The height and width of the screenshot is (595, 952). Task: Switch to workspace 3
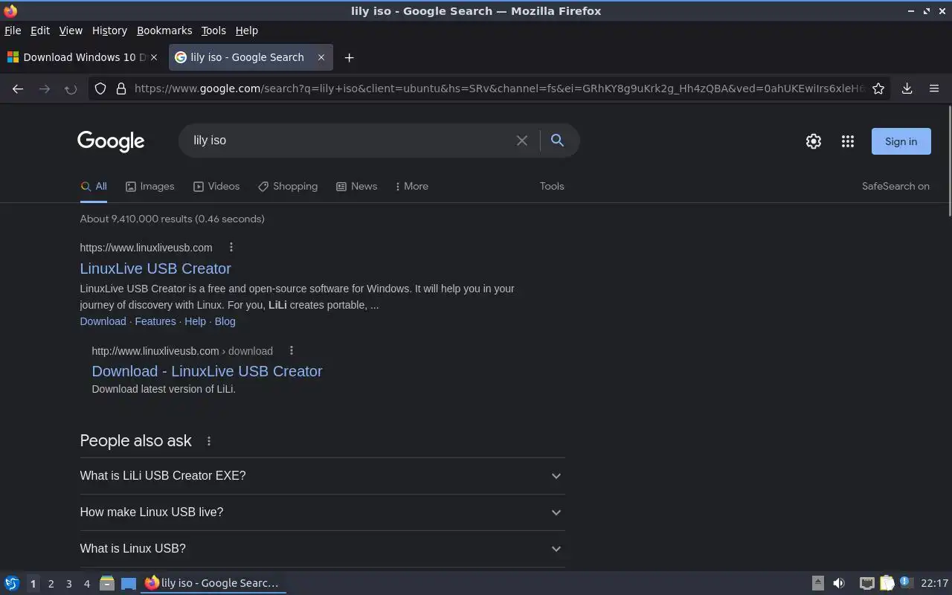click(x=68, y=584)
